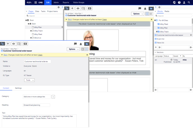The width and height of the screenshot is (193, 132).
Task: Switch to the Settings tab
Action: 18,88
